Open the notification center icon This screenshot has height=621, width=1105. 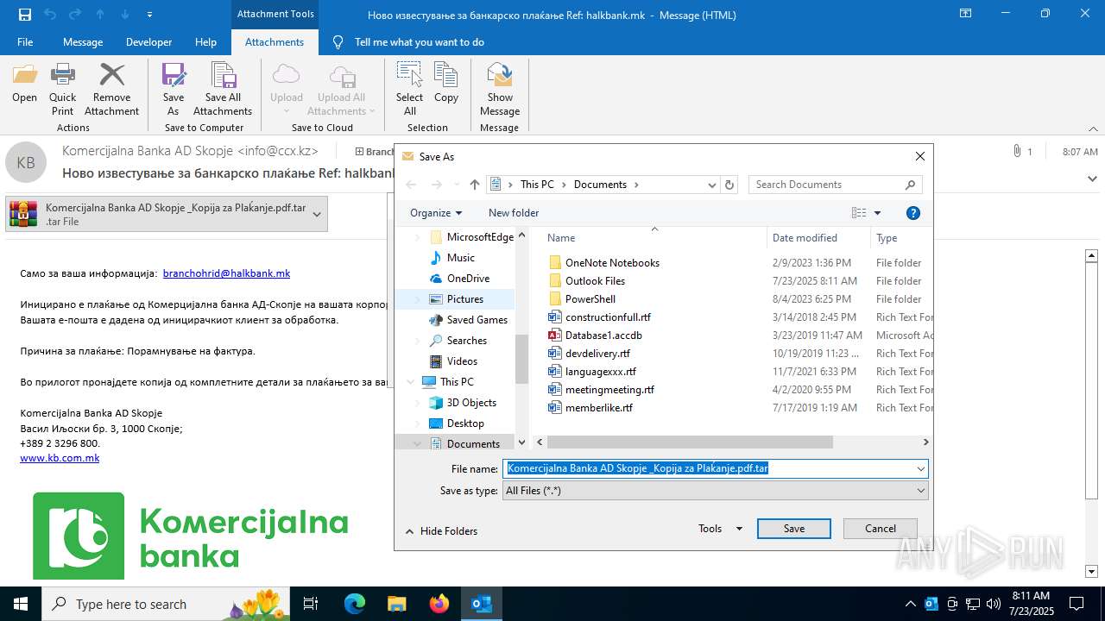[x=1077, y=604]
